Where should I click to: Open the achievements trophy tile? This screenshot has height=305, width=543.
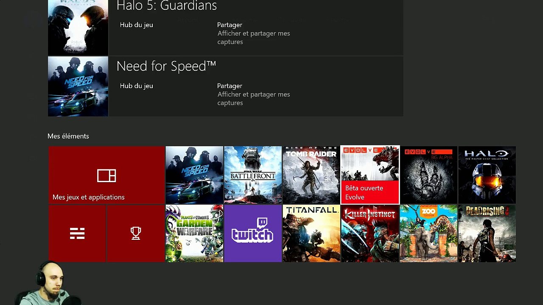click(136, 233)
